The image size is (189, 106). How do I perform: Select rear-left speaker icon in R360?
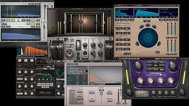(137, 44)
